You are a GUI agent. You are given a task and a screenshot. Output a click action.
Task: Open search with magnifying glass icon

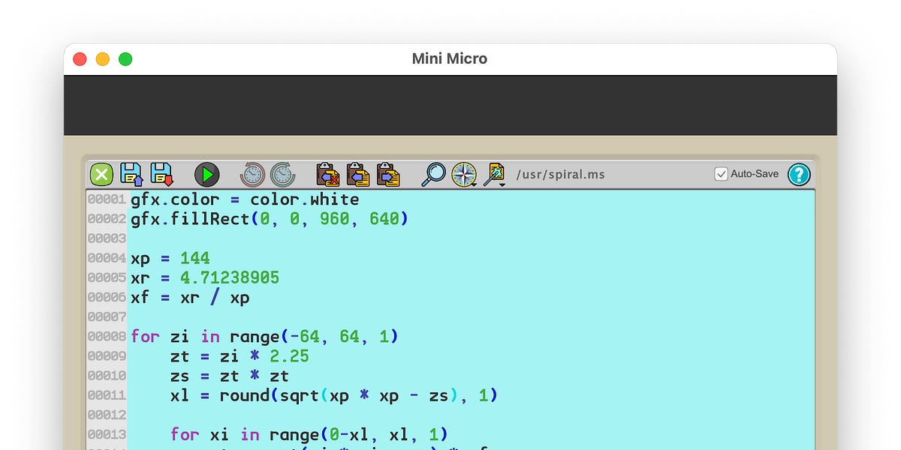(x=433, y=174)
